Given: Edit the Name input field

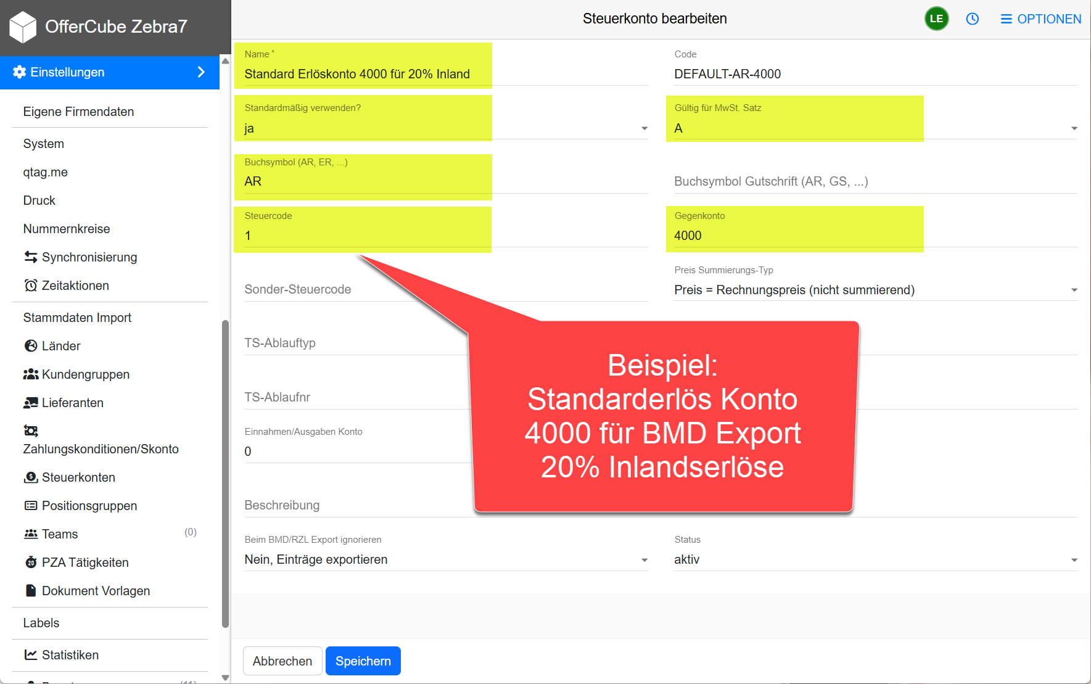Looking at the screenshot, I should [446, 74].
